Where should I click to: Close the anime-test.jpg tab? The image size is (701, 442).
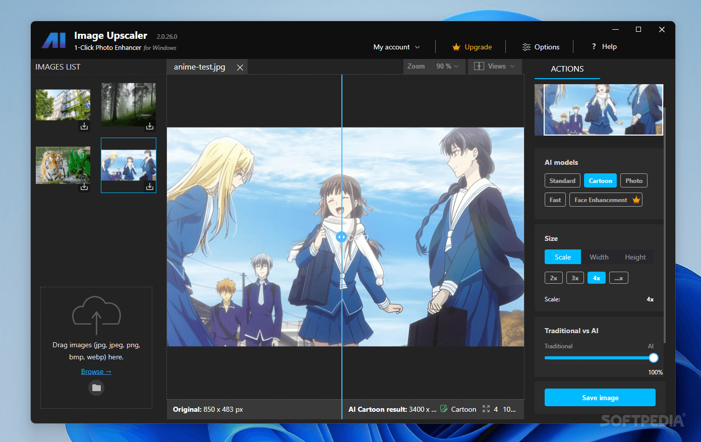click(x=240, y=67)
